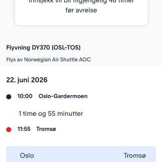The height and width of the screenshot is (162, 162).
Task: Tap the 10:00 departure time
Action: [x=25, y=96]
